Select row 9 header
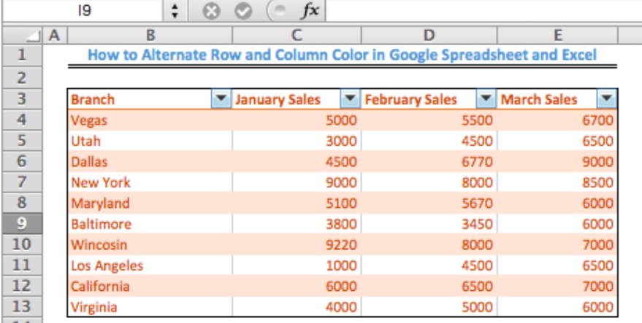Viewport: 642px width, 323px height. [x=22, y=223]
